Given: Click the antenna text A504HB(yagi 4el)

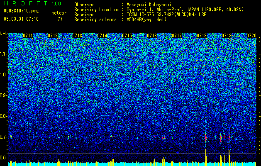Looking at the screenshot, I should (x=146, y=20).
